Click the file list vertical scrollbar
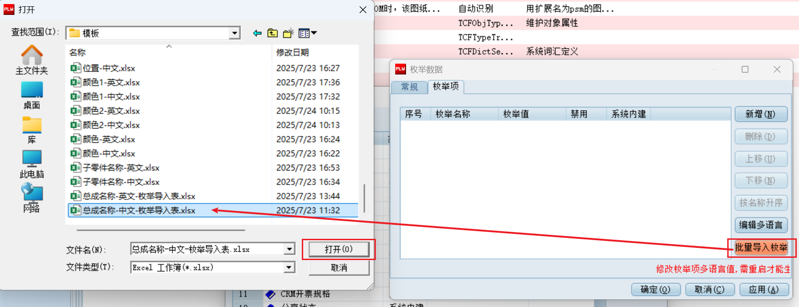The width and height of the screenshot is (799, 307). coord(364,198)
